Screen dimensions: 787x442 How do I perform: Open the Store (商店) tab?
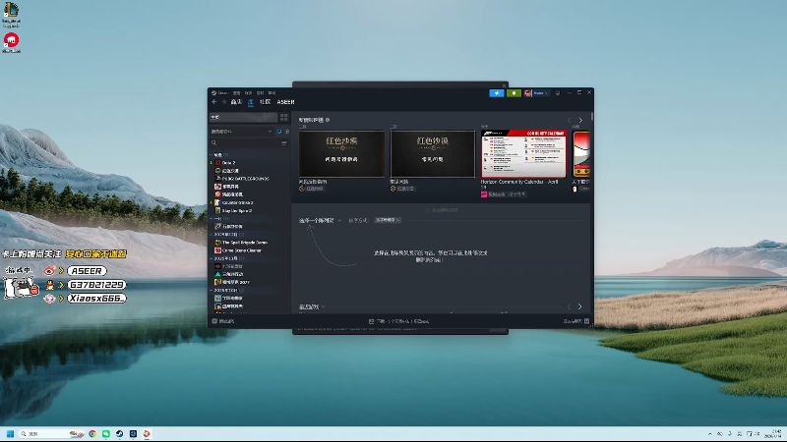[x=236, y=102]
